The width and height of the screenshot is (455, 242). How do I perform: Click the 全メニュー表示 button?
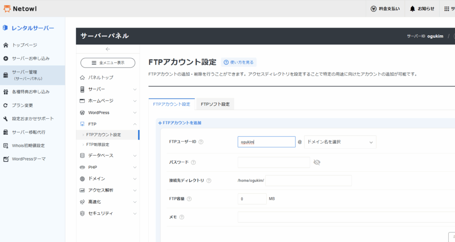[x=108, y=63]
